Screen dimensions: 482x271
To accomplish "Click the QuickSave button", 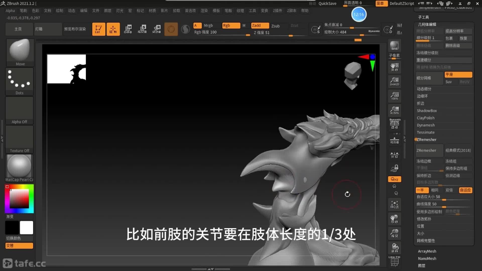I will 327,4.
